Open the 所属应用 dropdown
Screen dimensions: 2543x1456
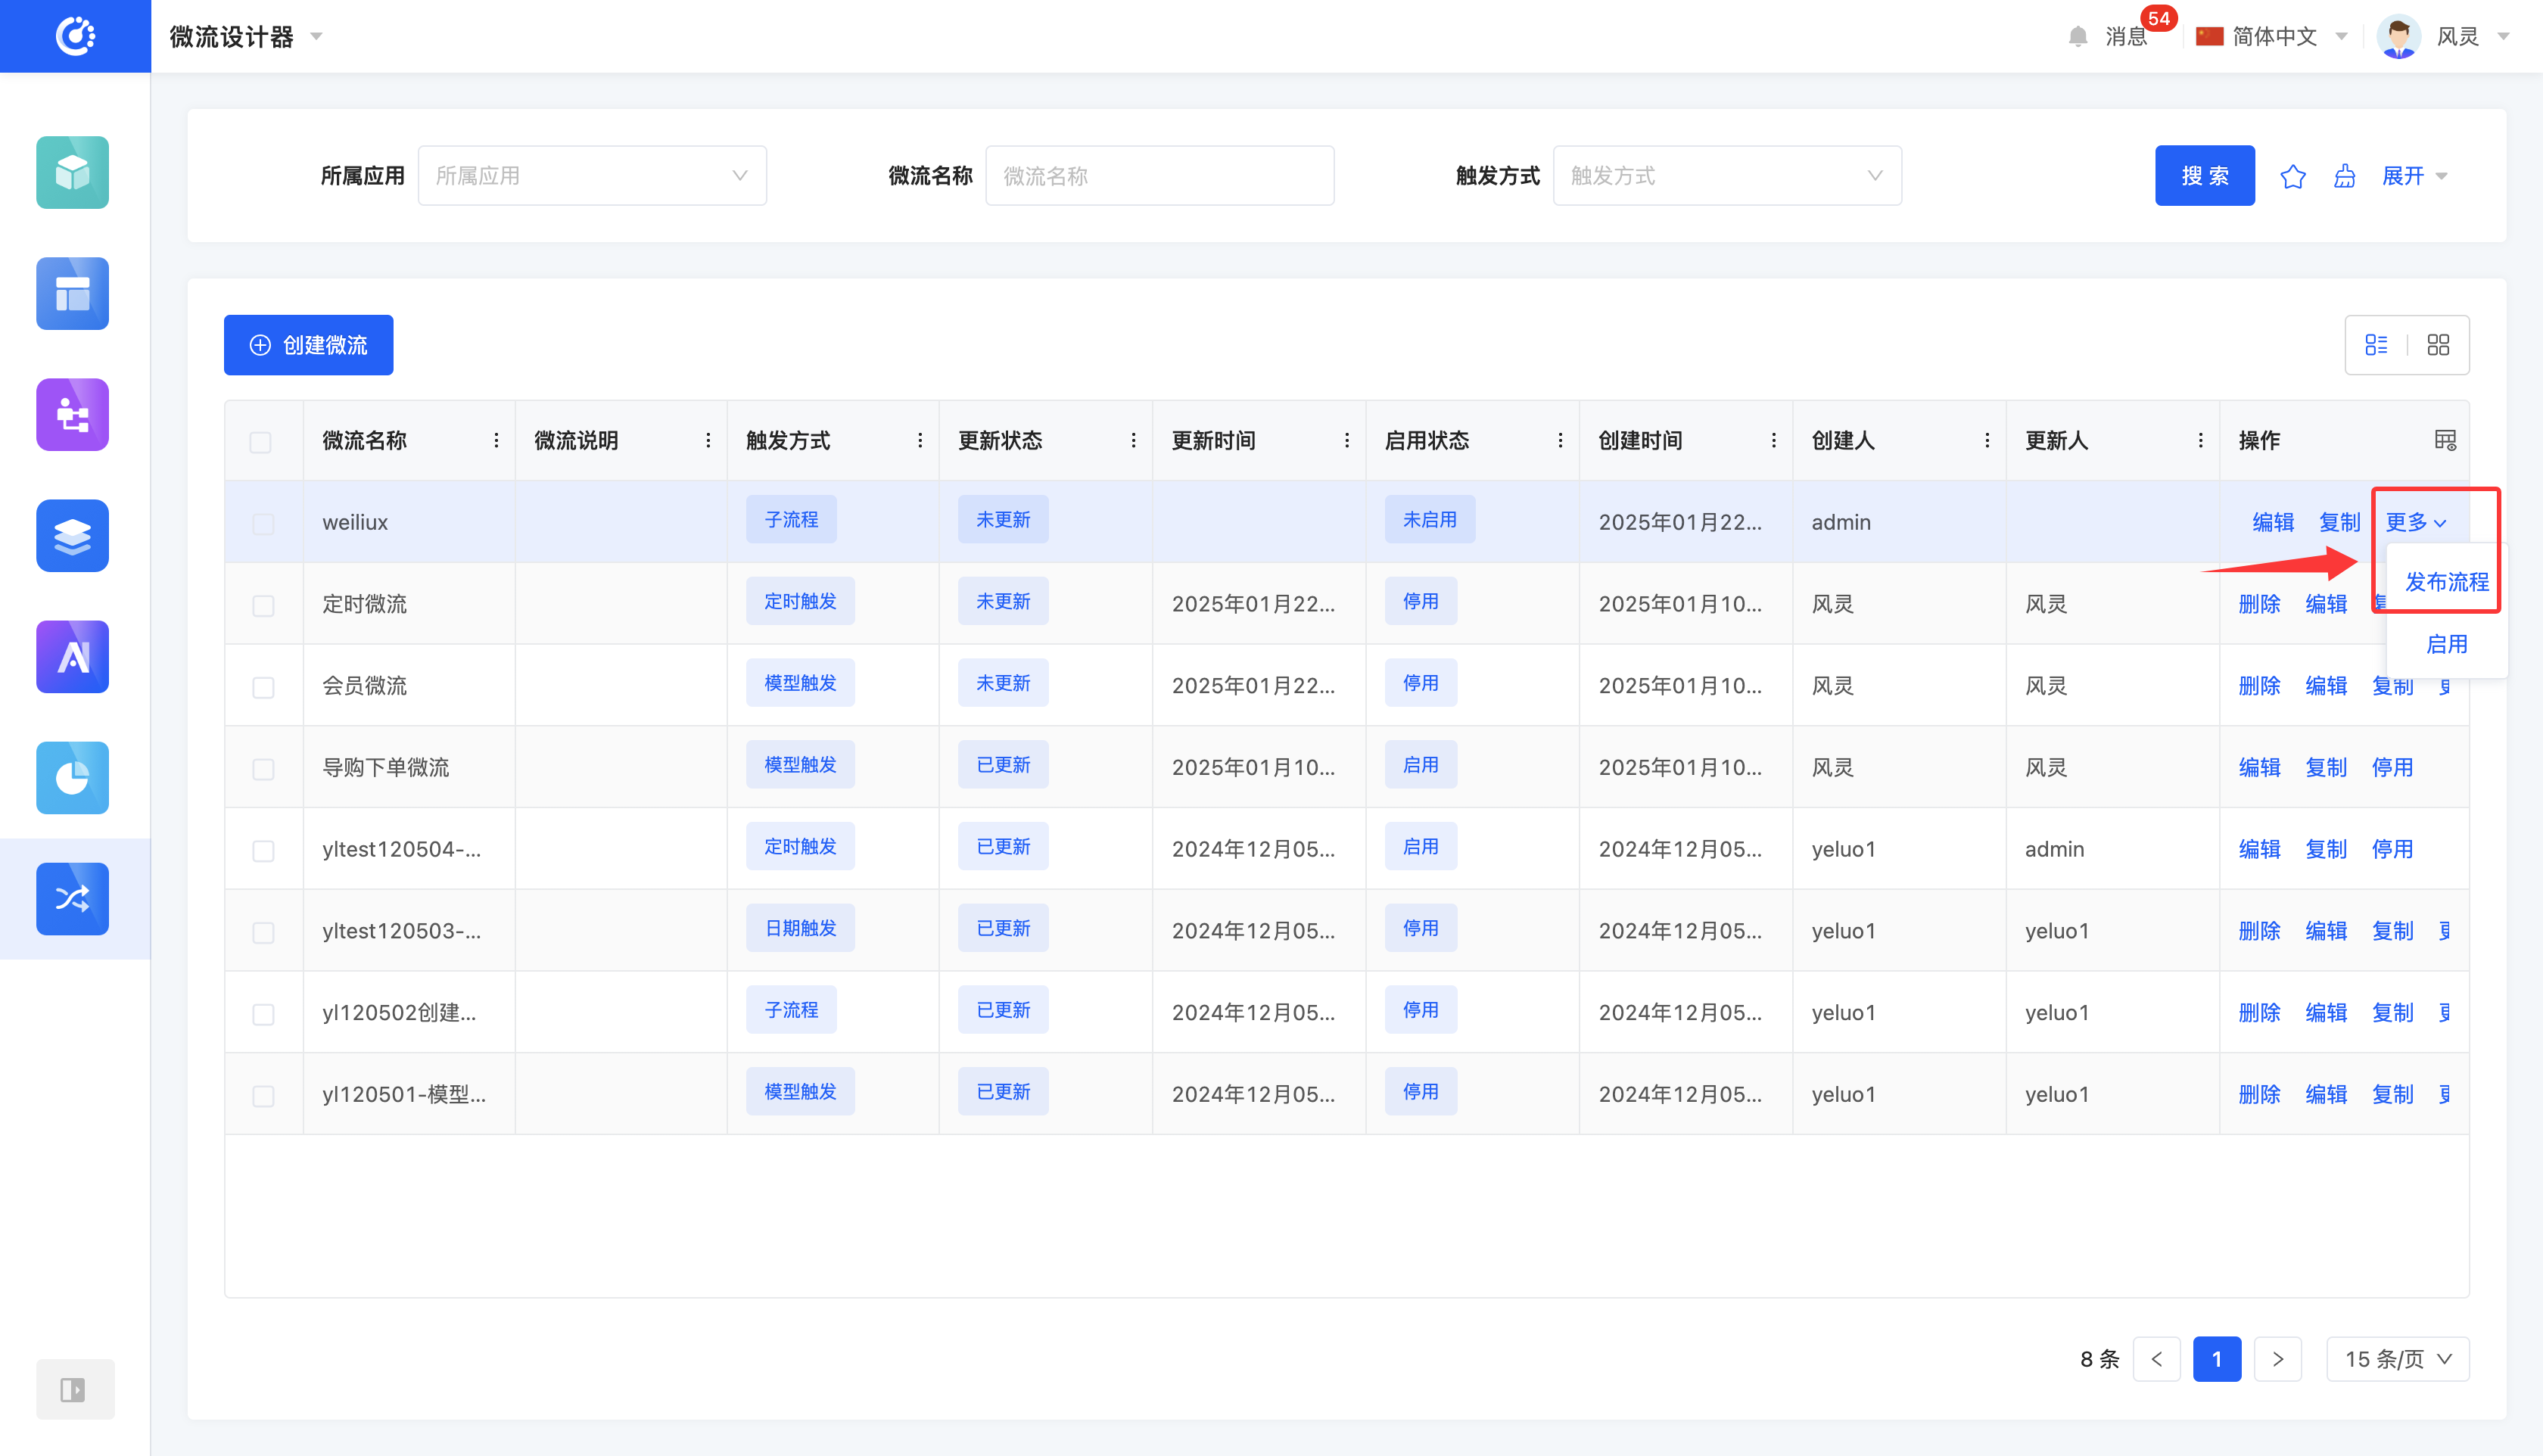tap(592, 176)
